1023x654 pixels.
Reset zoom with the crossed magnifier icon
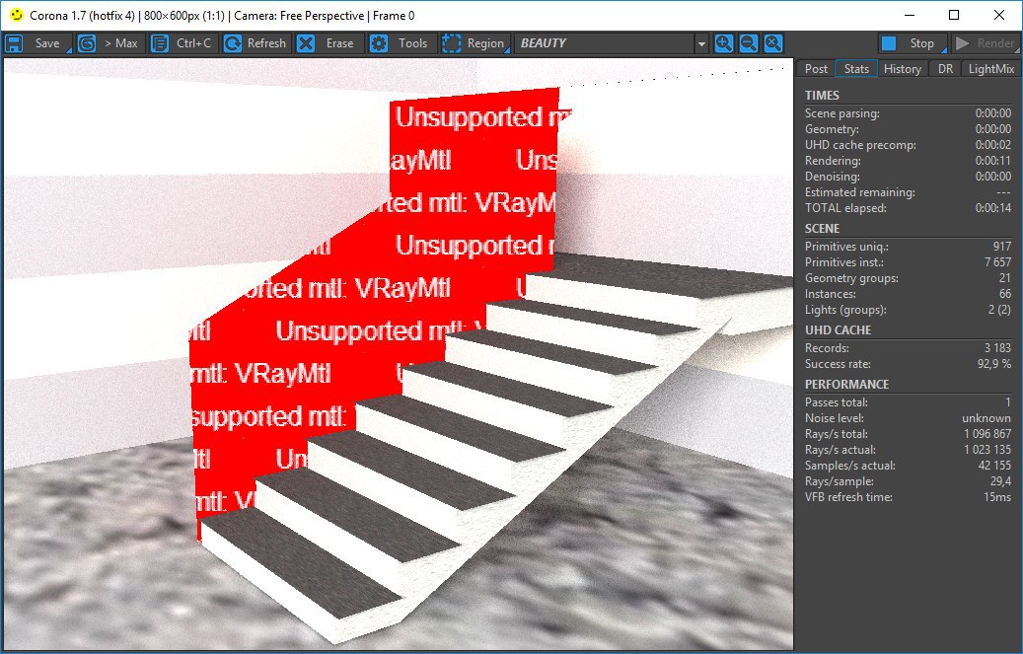click(x=773, y=43)
